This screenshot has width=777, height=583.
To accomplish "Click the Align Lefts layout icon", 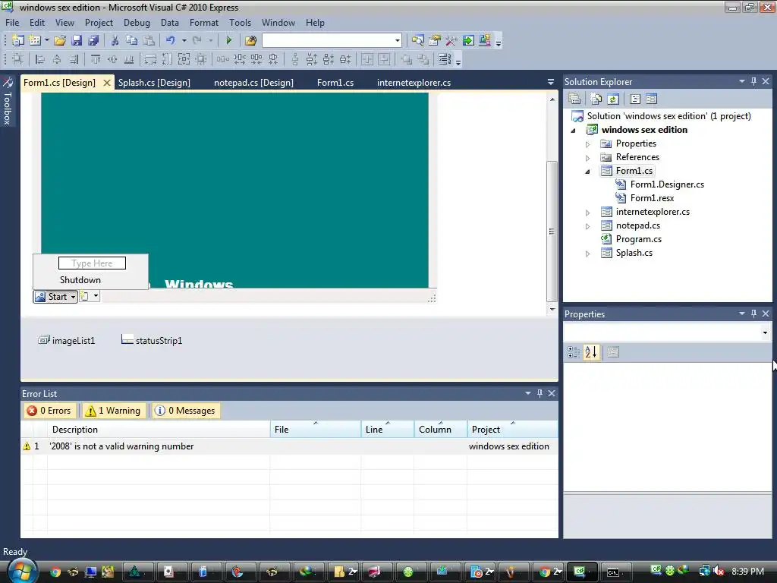I will 40,59.
